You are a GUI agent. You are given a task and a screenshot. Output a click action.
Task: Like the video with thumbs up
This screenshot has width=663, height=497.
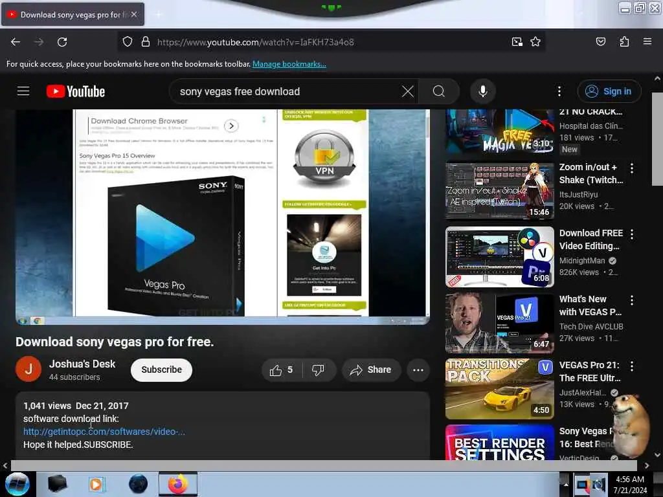click(282, 370)
